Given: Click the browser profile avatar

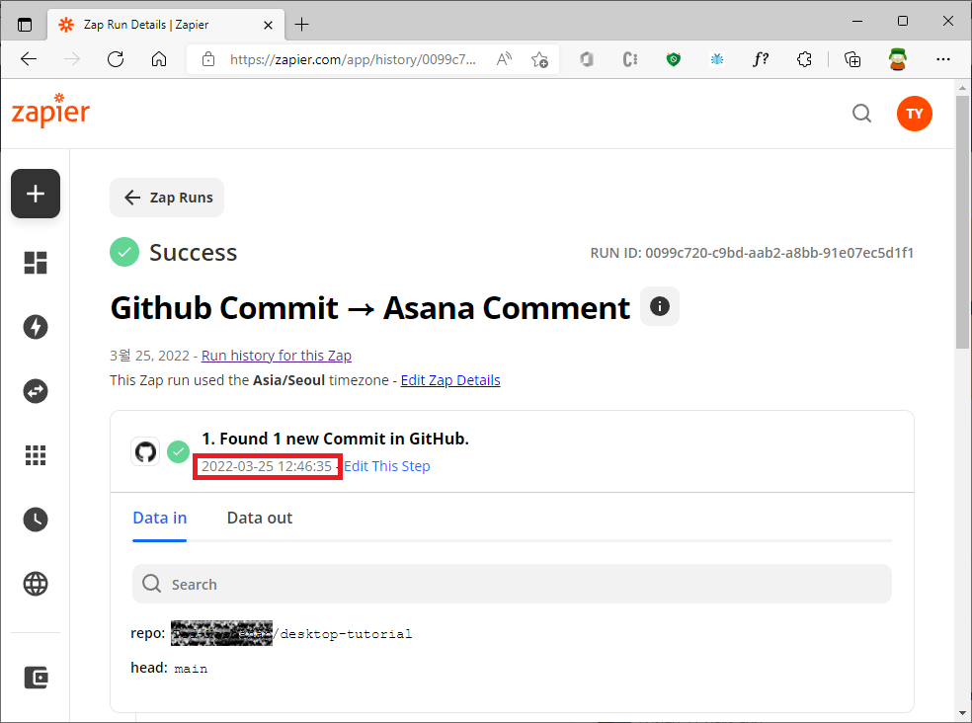Looking at the screenshot, I should pos(897,59).
